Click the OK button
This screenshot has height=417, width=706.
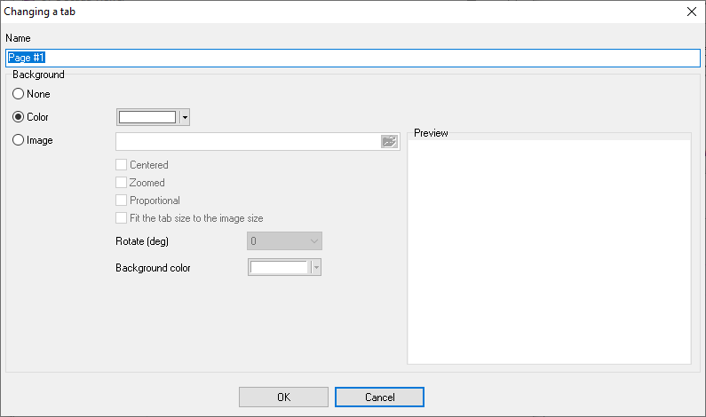click(283, 397)
